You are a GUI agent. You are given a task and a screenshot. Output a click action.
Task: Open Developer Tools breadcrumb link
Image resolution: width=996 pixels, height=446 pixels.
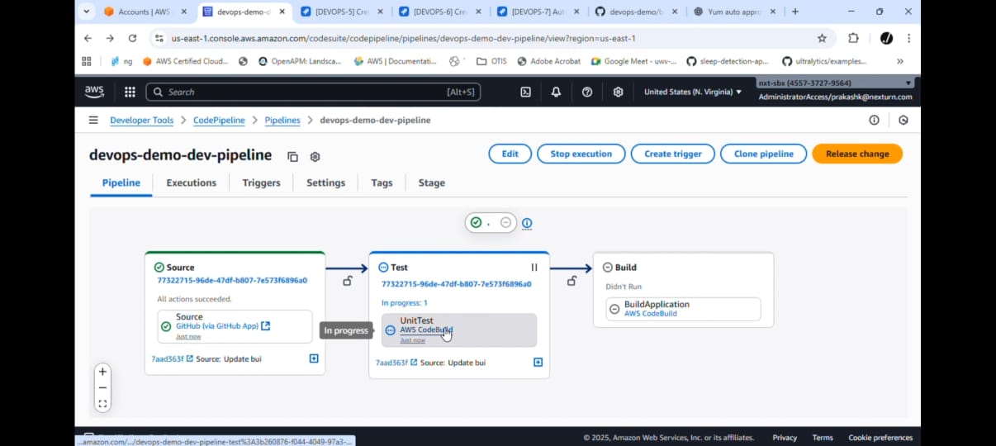pyautogui.click(x=142, y=120)
